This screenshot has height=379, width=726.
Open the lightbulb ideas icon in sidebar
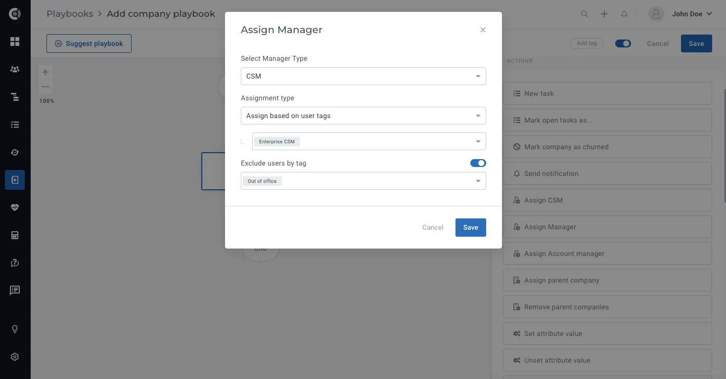[15, 329]
